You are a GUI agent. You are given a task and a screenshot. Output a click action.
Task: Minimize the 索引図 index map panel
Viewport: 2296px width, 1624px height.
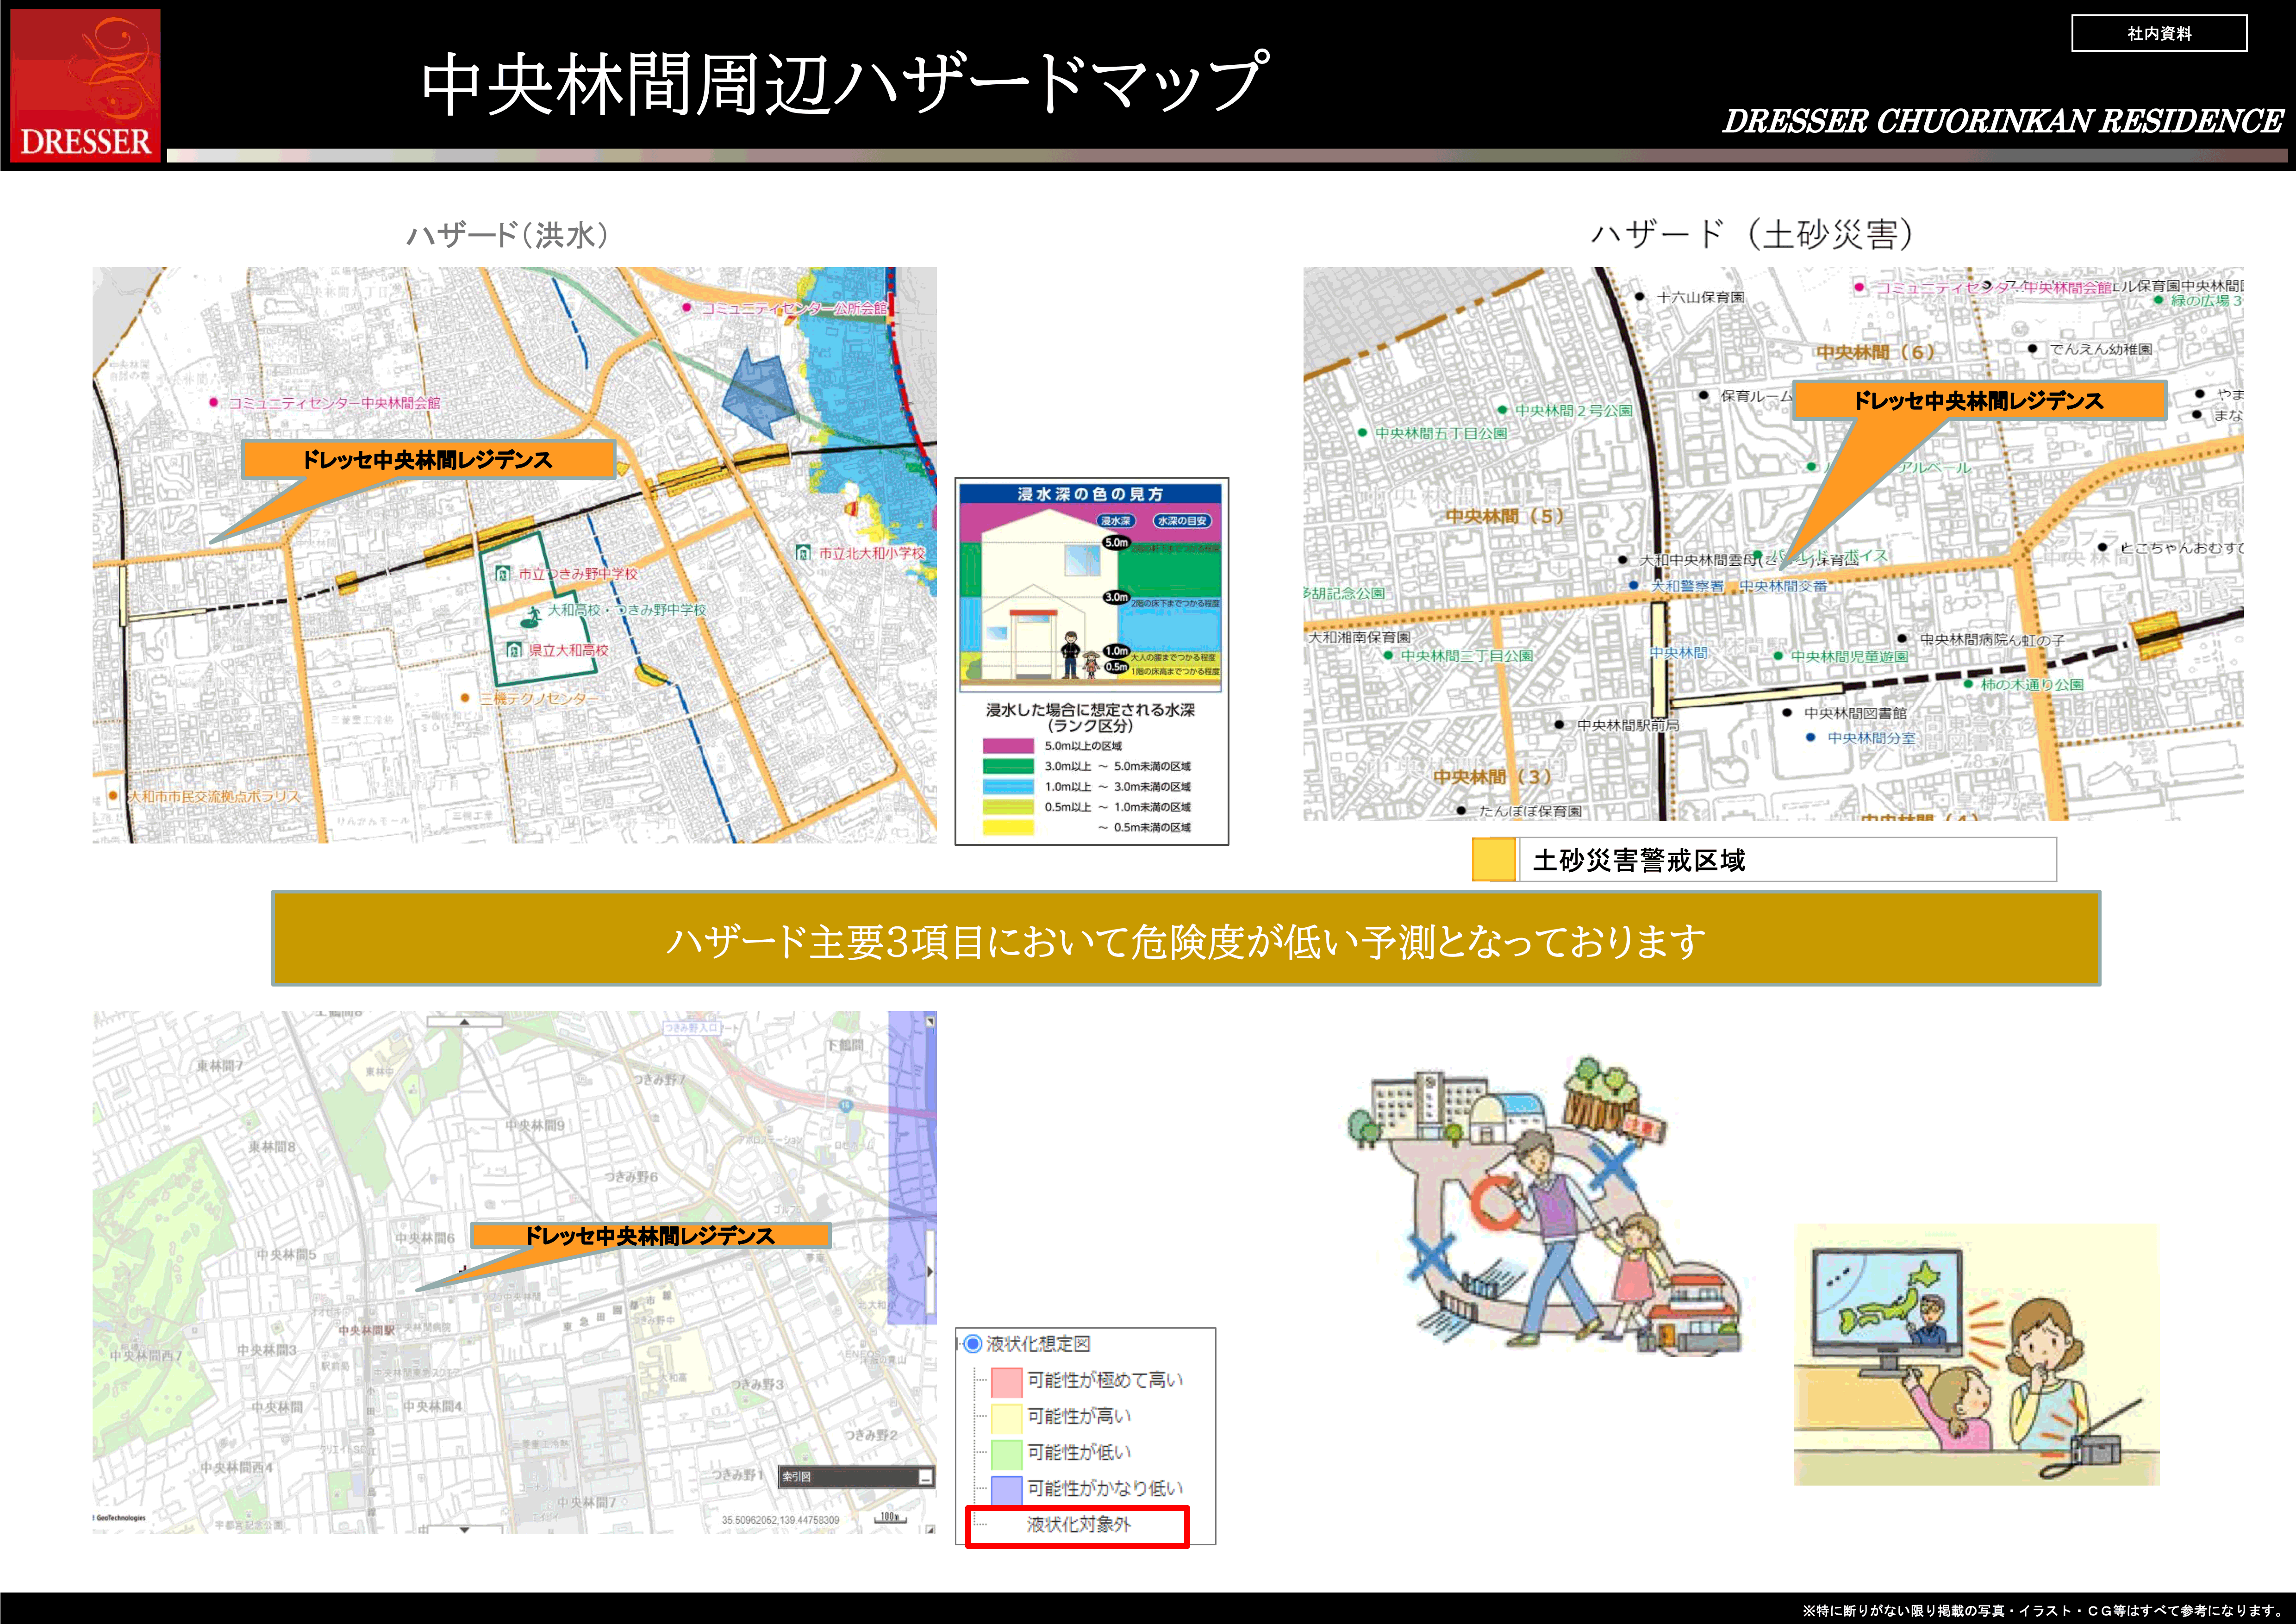click(x=925, y=1477)
